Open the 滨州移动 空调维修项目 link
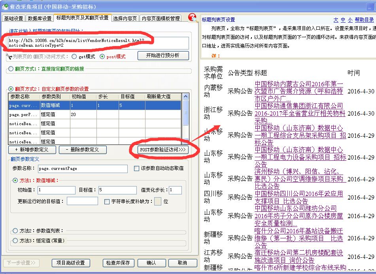The height and width of the screenshot is (274, 376). coord(300,179)
